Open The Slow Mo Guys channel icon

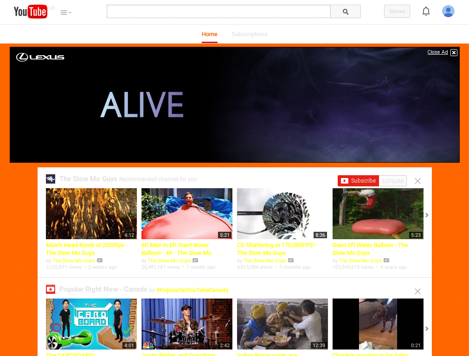pyautogui.click(x=50, y=179)
